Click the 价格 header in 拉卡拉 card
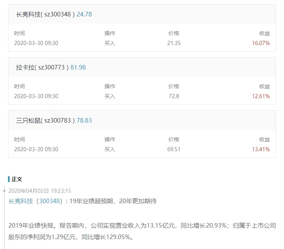 (x=174, y=86)
